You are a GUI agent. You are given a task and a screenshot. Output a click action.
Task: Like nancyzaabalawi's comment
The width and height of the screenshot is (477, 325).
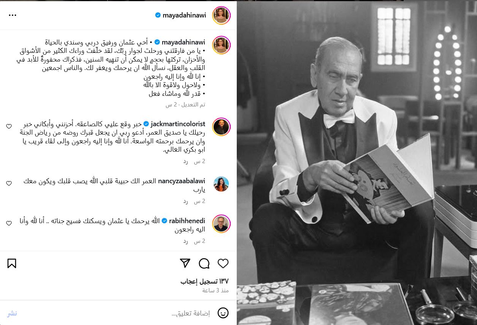[x=9, y=183]
